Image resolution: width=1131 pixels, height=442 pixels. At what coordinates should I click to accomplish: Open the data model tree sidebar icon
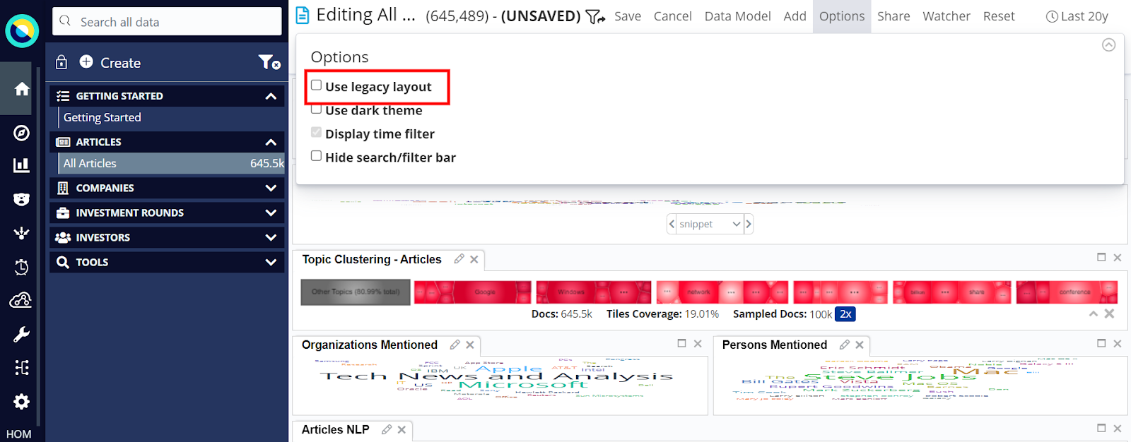coord(22,367)
